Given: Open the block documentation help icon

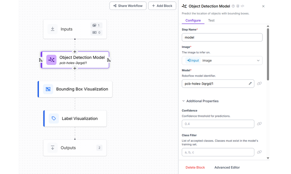Looking at the screenshot, I should [233, 6].
